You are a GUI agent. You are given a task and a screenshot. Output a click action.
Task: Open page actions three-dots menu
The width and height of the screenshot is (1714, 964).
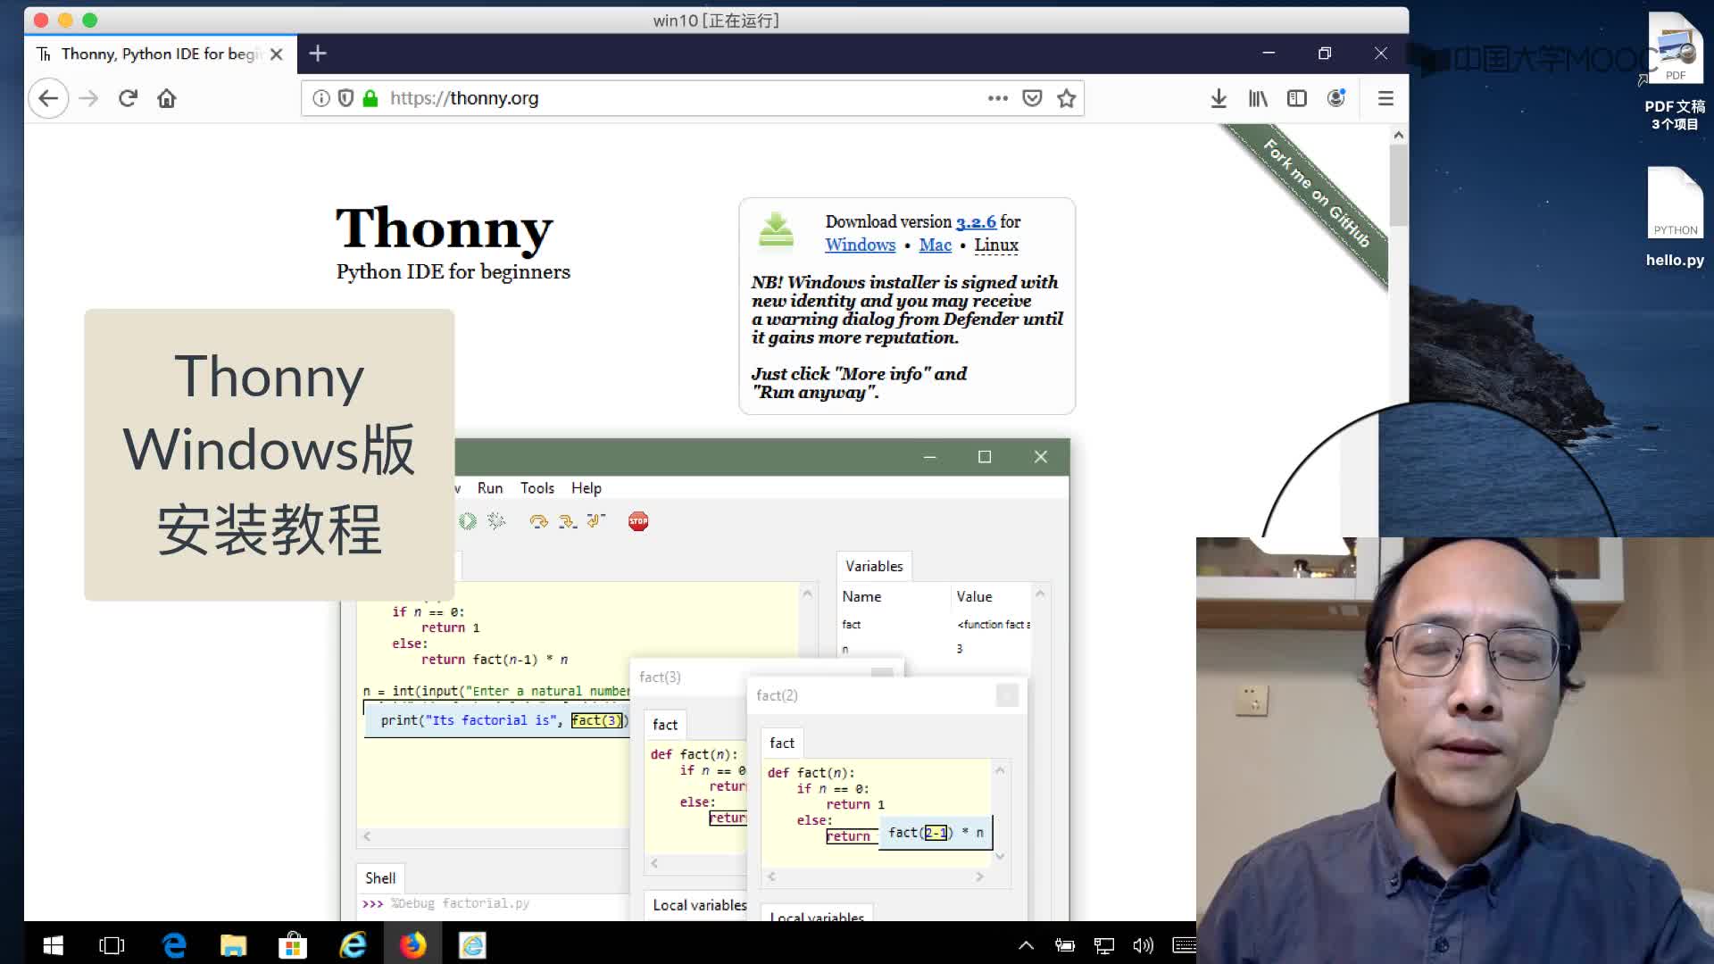[998, 98]
